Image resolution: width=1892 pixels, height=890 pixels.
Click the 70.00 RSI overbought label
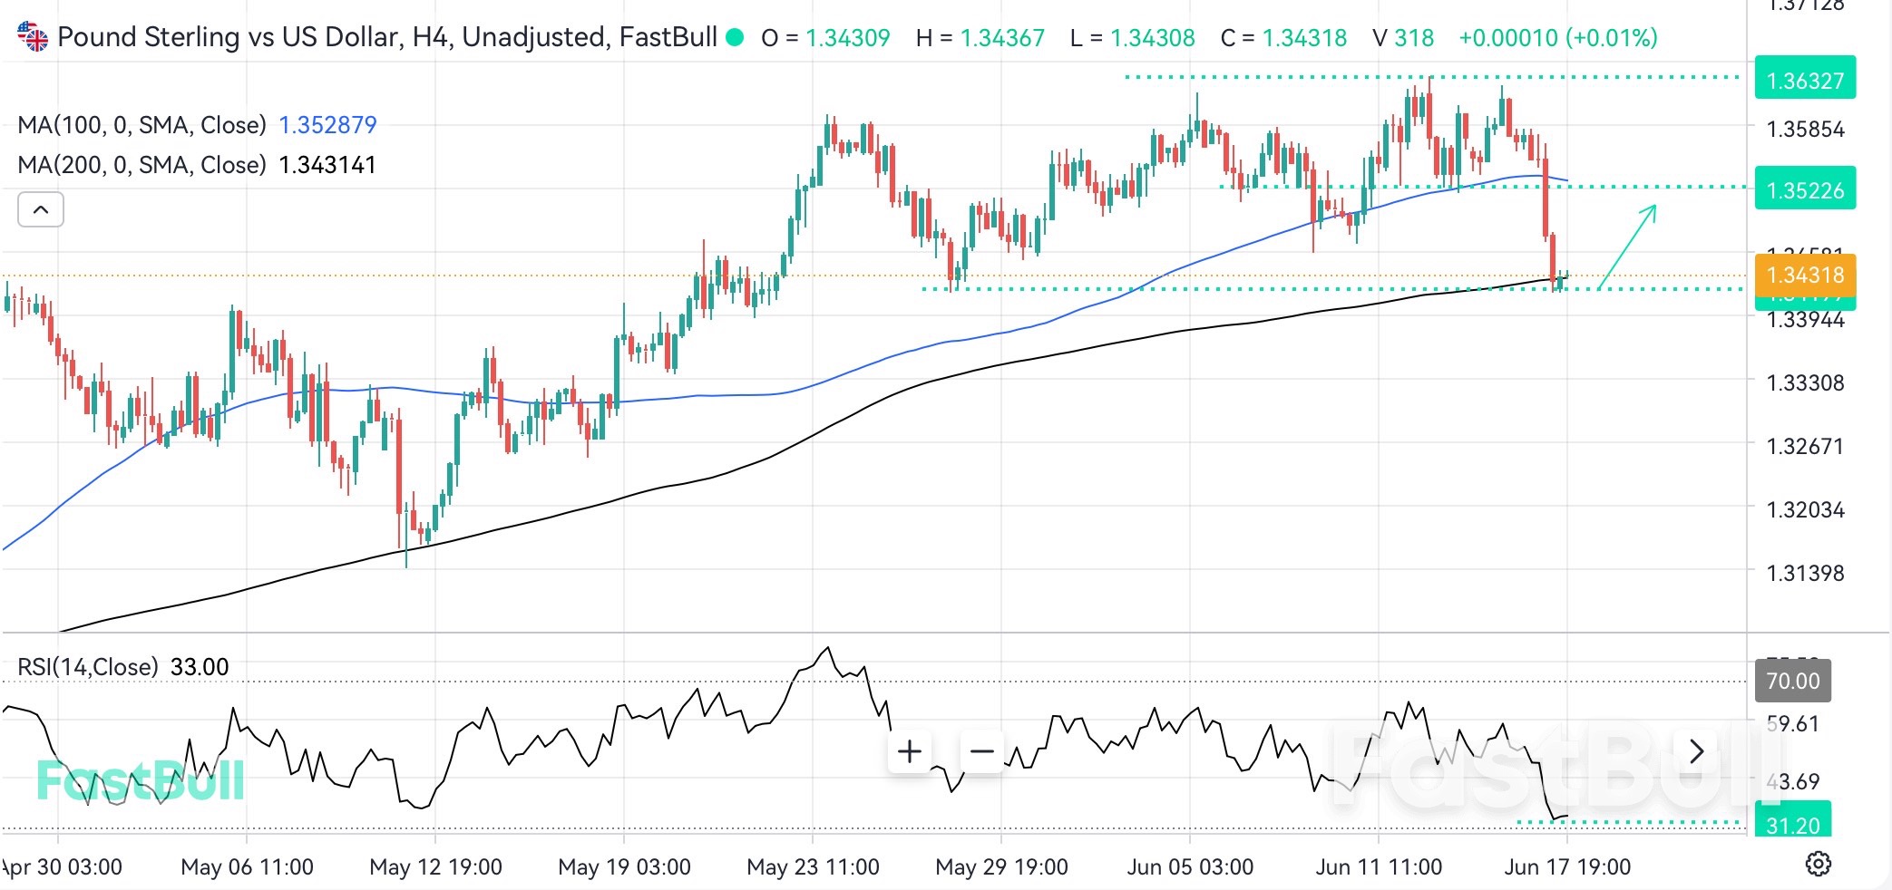pos(1791,681)
